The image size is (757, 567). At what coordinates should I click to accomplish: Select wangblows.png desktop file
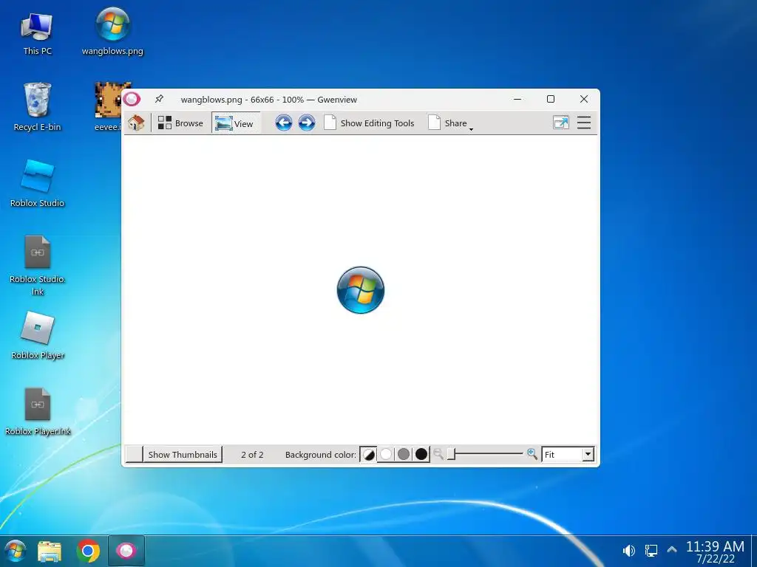tap(112, 32)
